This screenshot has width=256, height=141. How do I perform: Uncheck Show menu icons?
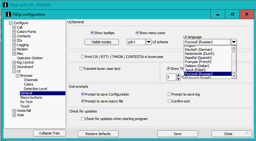[137, 33]
